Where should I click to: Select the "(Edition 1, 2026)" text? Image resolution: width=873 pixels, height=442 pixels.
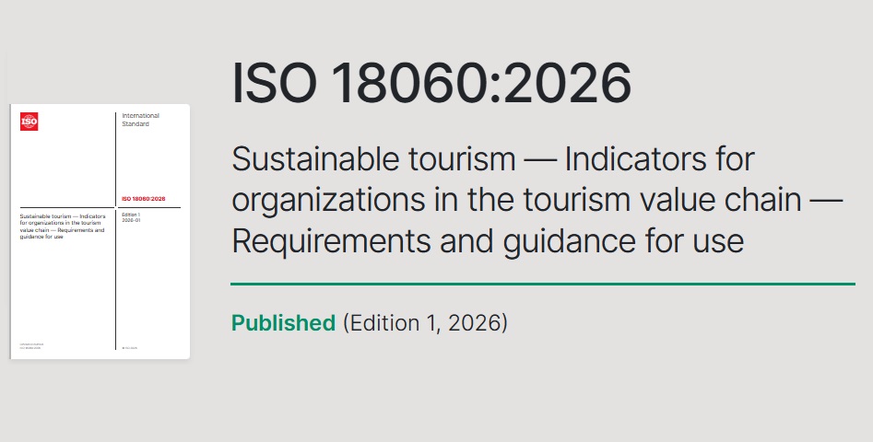pos(425,323)
